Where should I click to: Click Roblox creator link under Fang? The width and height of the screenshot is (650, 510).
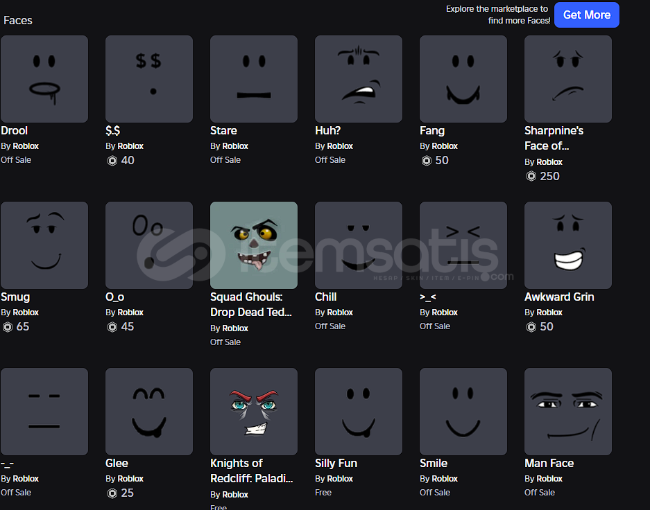(445, 146)
